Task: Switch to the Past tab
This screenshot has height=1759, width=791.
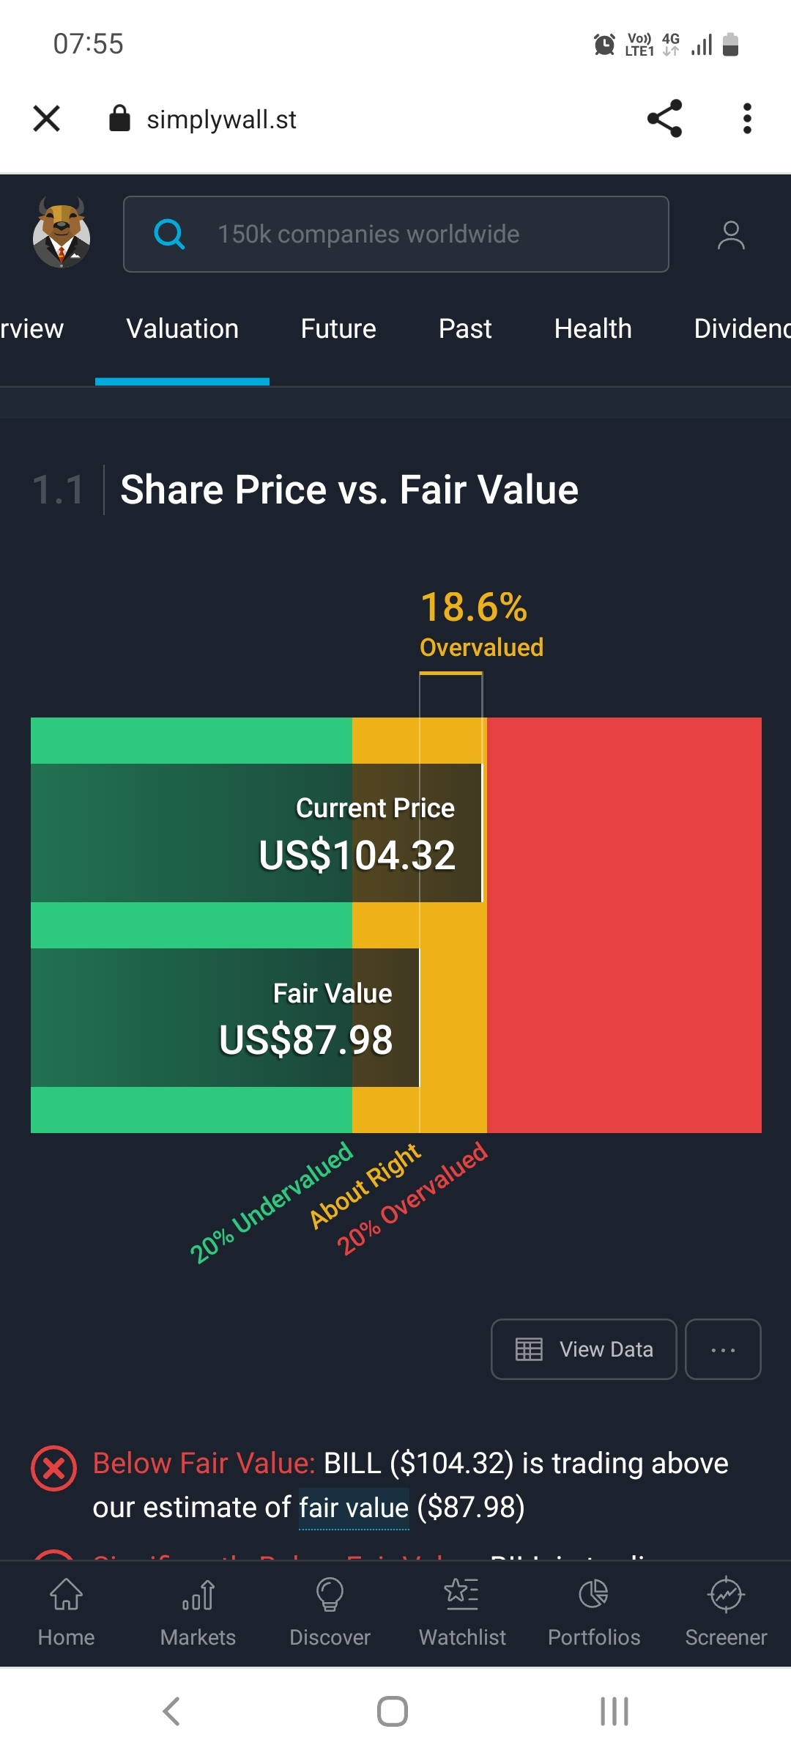Action: tap(465, 328)
